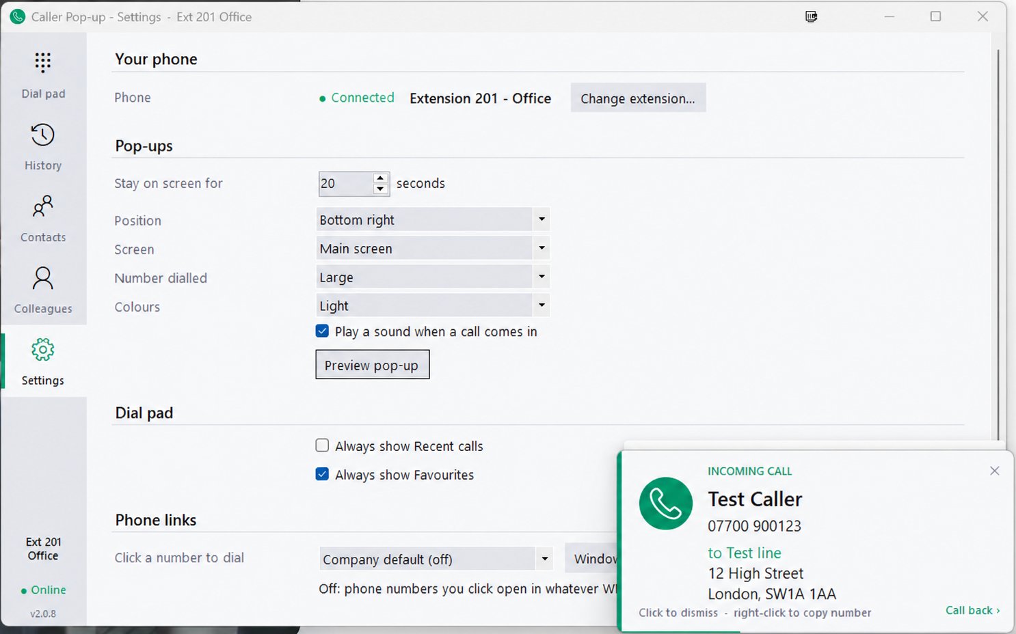Click the app logo in title bar
1016x634 pixels.
pyautogui.click(x=17, y=16)
